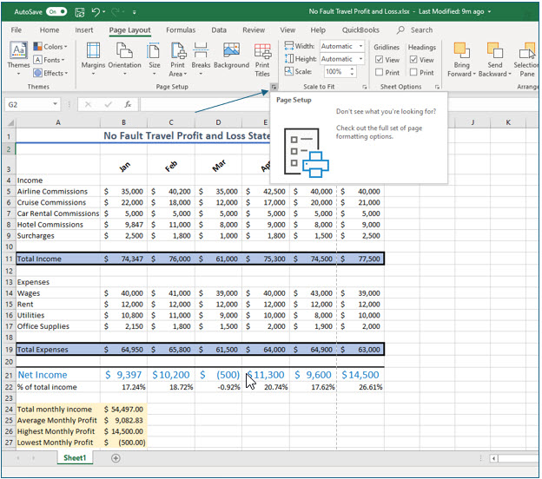
Task: Select the Net Income label cell
Action: (58, 375)
